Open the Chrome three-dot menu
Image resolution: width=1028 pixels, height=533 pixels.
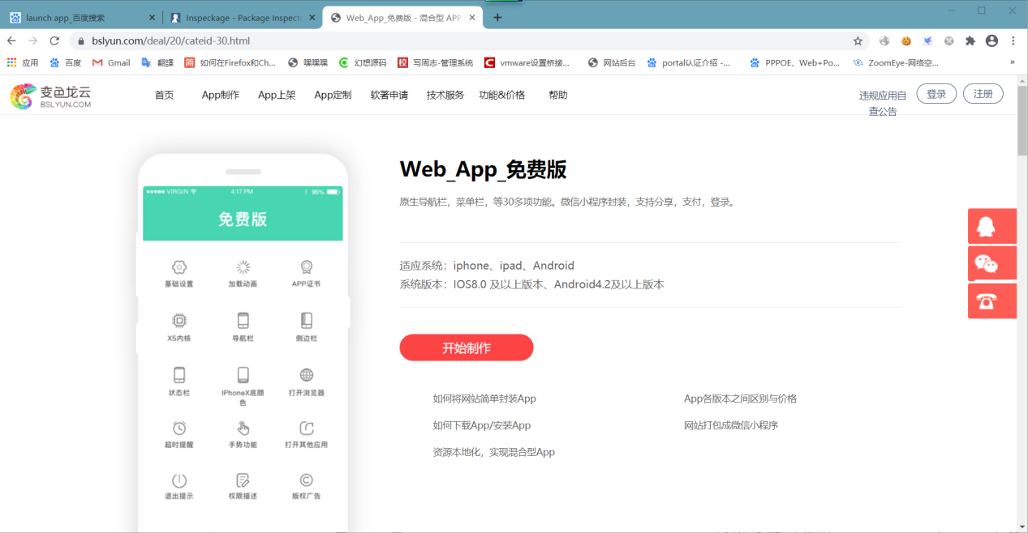coord(1013,41)
